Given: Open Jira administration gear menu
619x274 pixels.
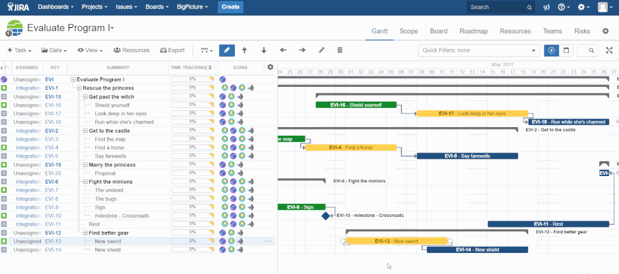Looking at the screenshot, I should coord(584,7).
